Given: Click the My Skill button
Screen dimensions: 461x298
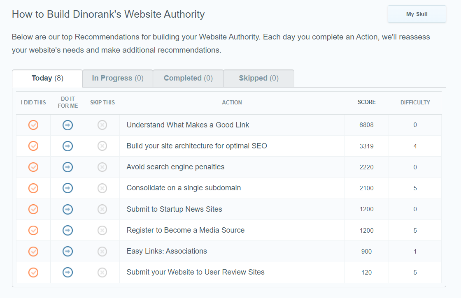Looking at the screenshot, I should coord(417,14).
